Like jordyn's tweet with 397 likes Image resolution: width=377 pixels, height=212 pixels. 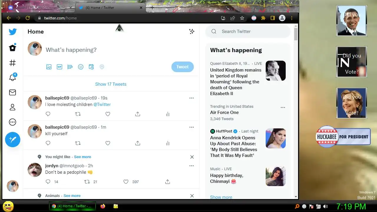coord(126,182)
